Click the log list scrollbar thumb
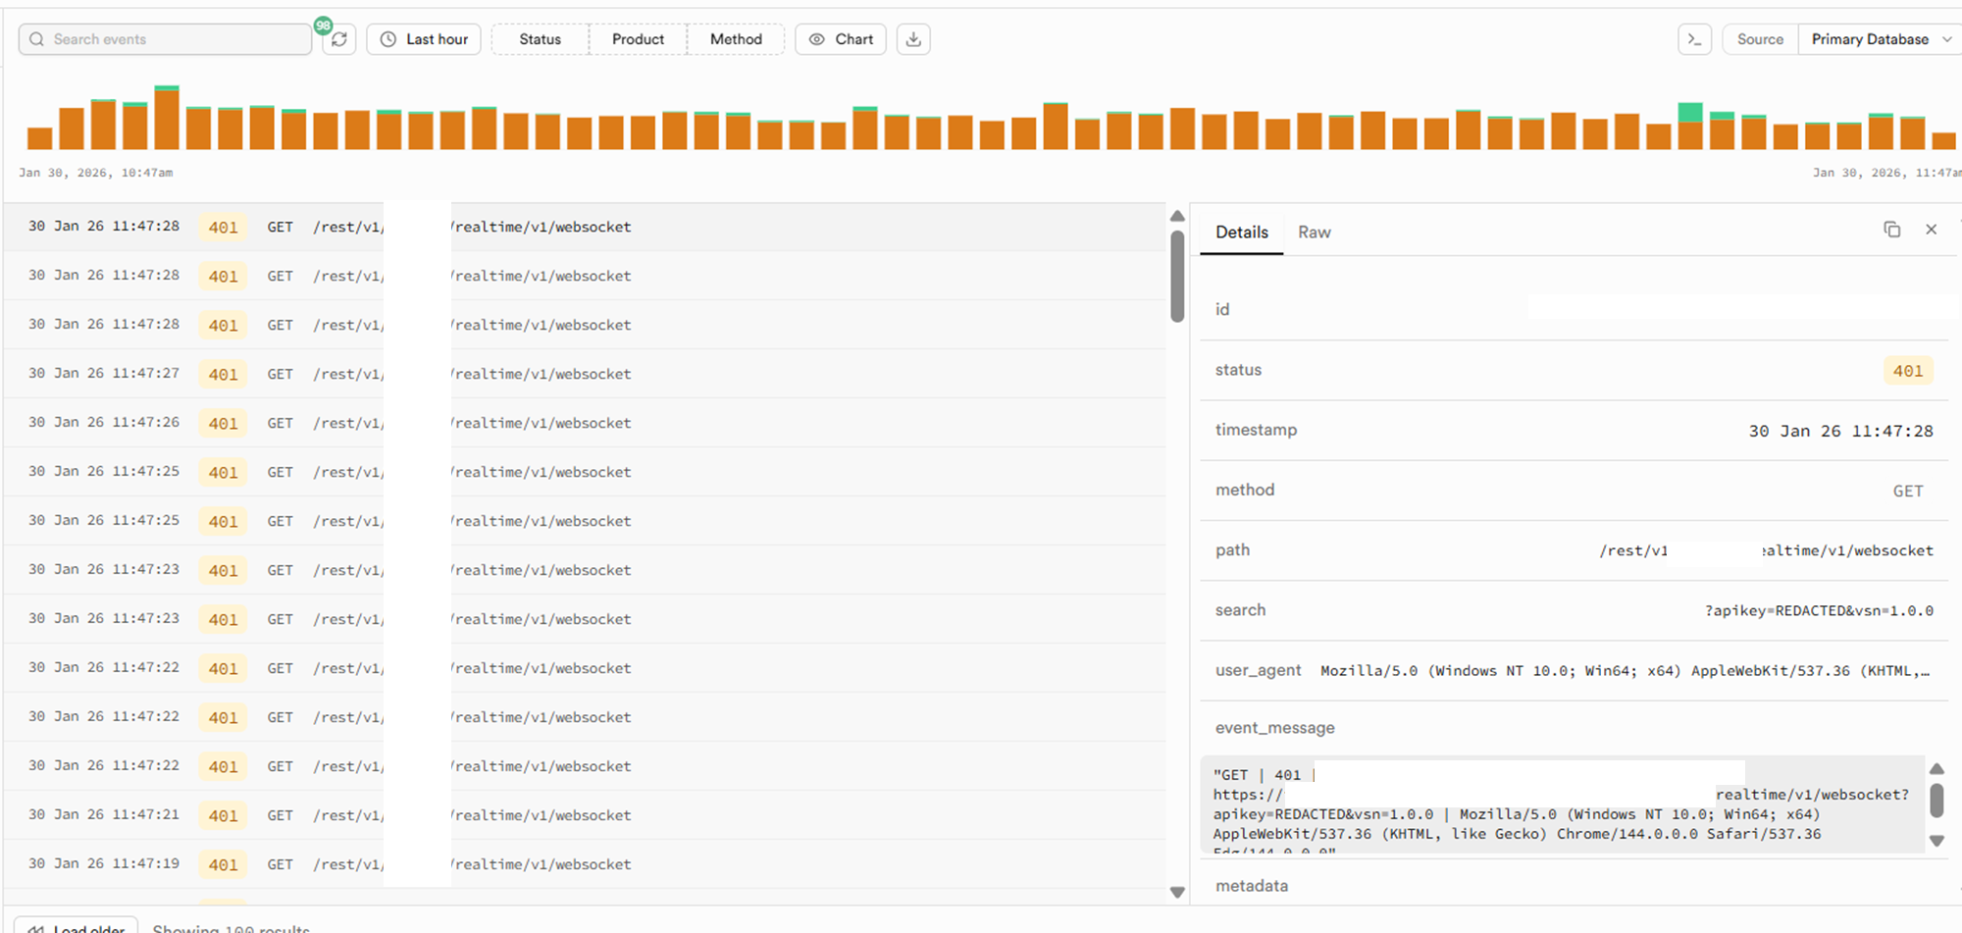 tap(1177, 276)
